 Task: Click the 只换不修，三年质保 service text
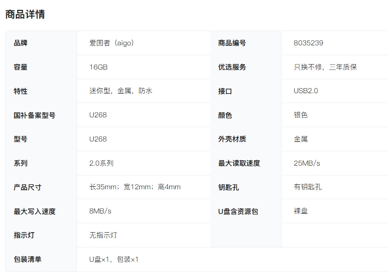325,67
